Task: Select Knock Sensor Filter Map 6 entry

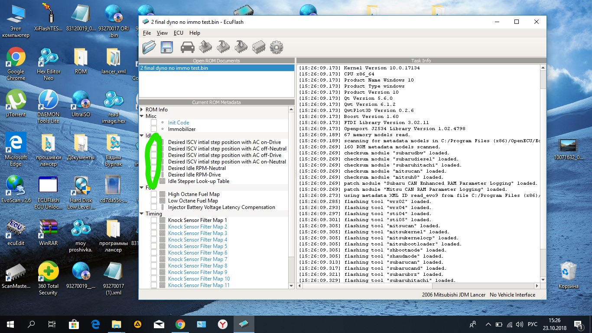Action: coord(198,253)
